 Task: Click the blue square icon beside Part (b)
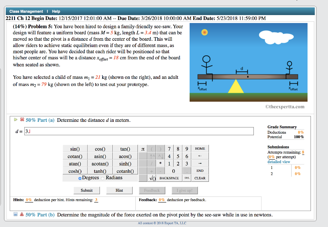(15, 214)
